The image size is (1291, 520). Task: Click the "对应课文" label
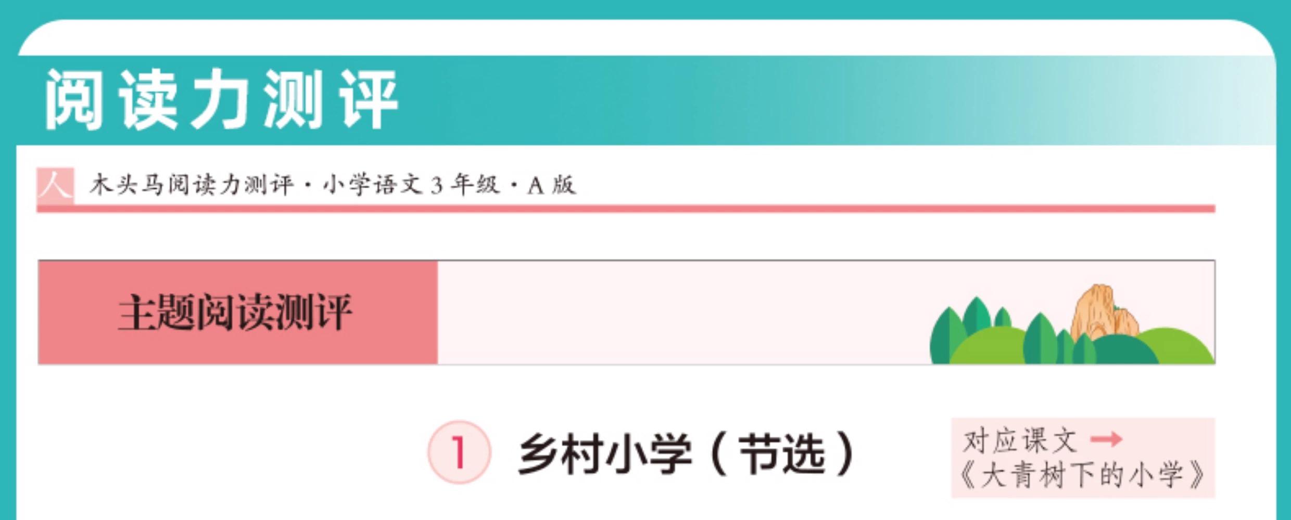1019,441
